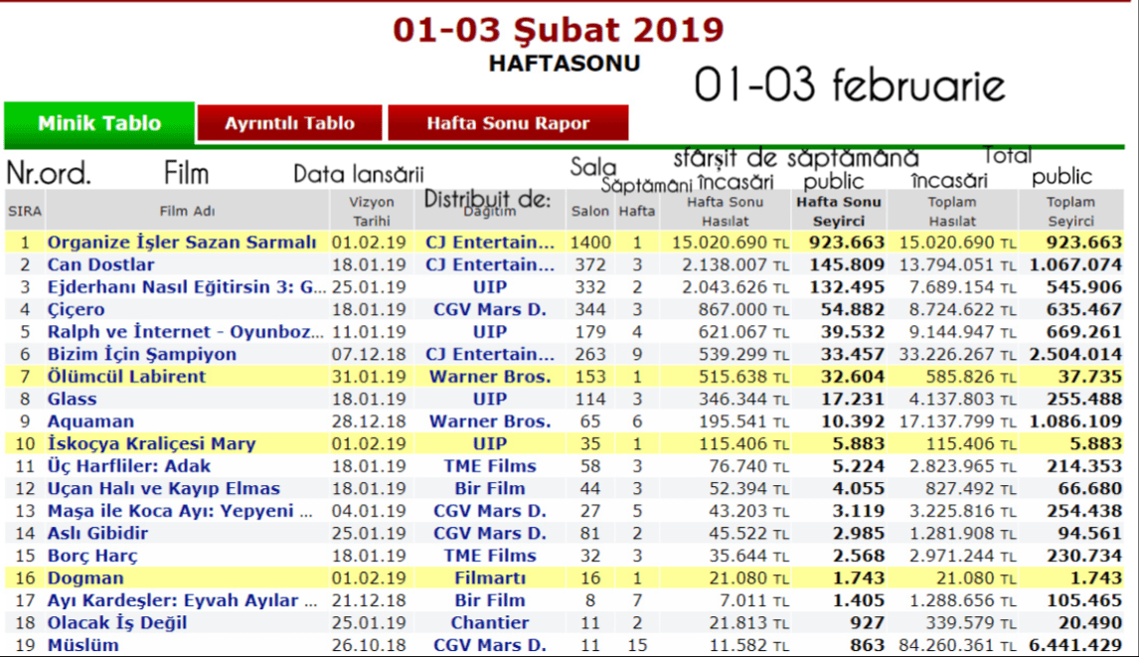Open the Hafta Sonu Rapor tab
1139x657 pixels.
tap(508, 124)
